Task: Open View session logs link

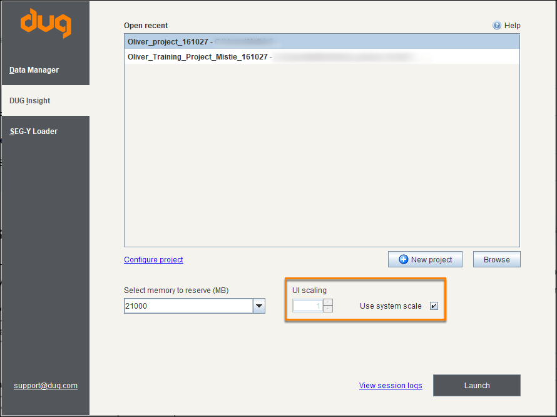Action: coord(391,385)
